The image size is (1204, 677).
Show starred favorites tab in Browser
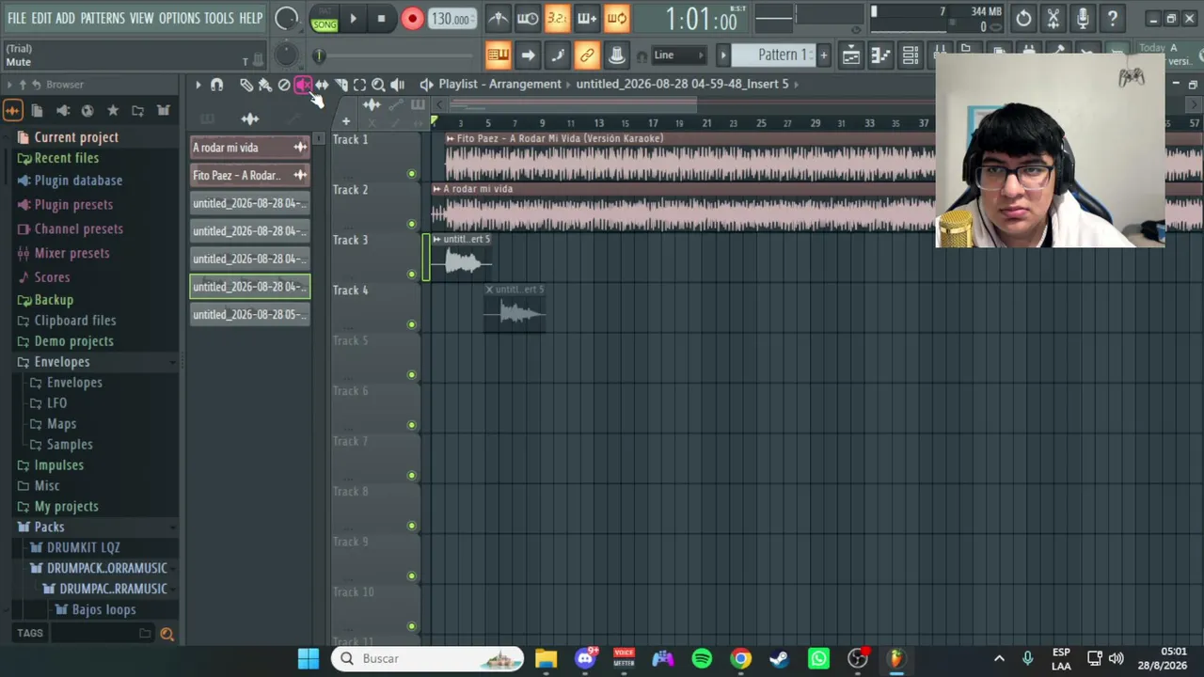(113, 111)
